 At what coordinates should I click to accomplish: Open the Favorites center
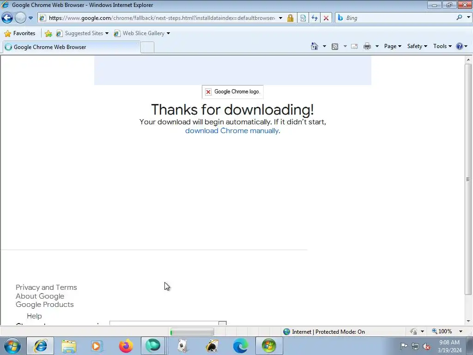coord(20,33)
